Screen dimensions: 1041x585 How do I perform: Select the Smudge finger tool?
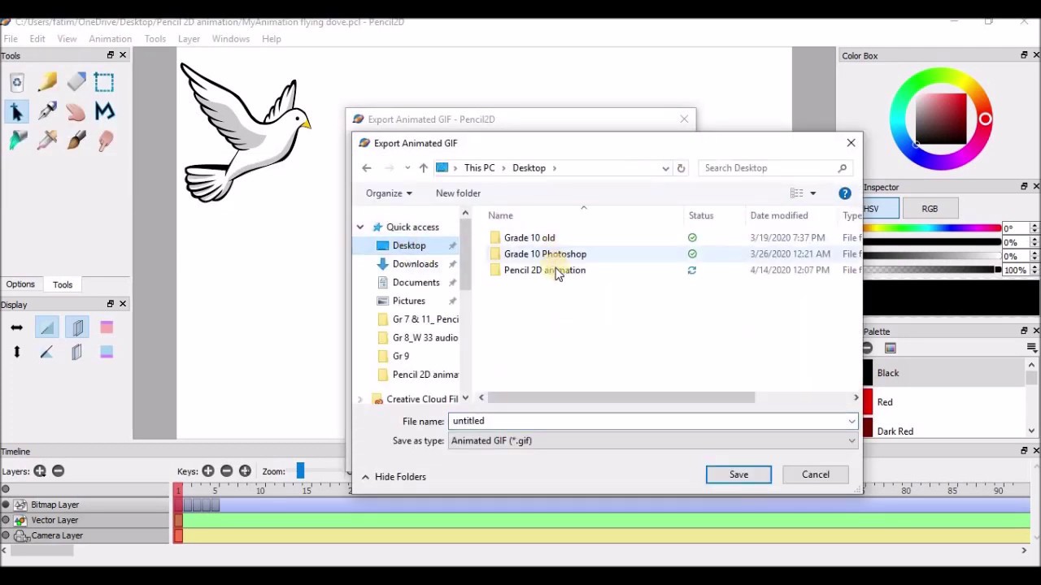point(105,141)
